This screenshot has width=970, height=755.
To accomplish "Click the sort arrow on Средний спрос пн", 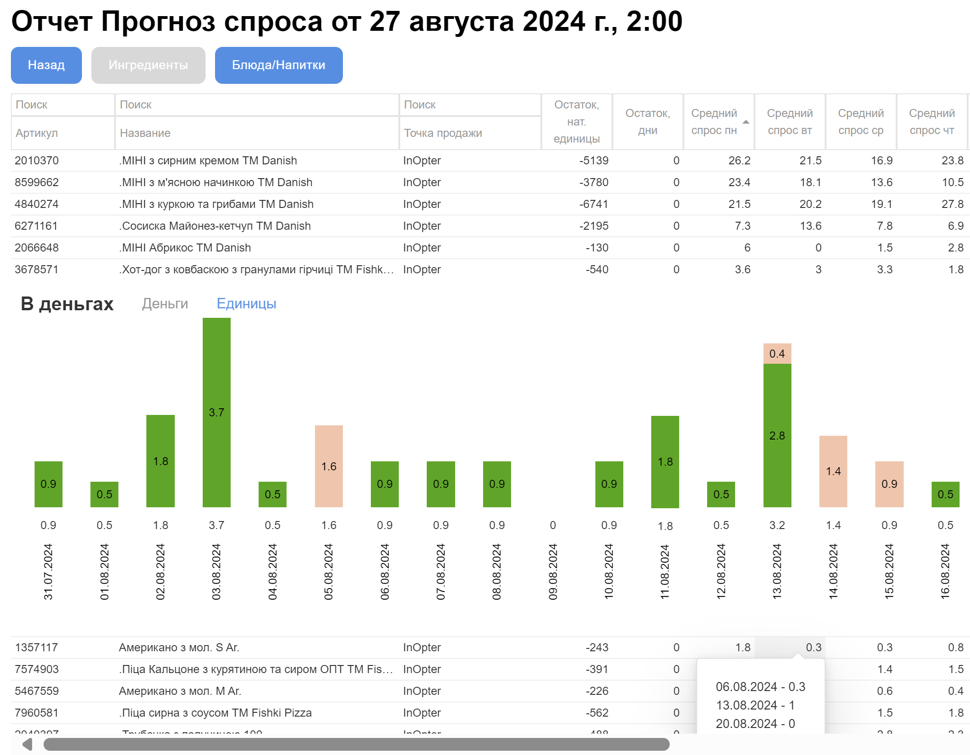I will click(746, 122).
